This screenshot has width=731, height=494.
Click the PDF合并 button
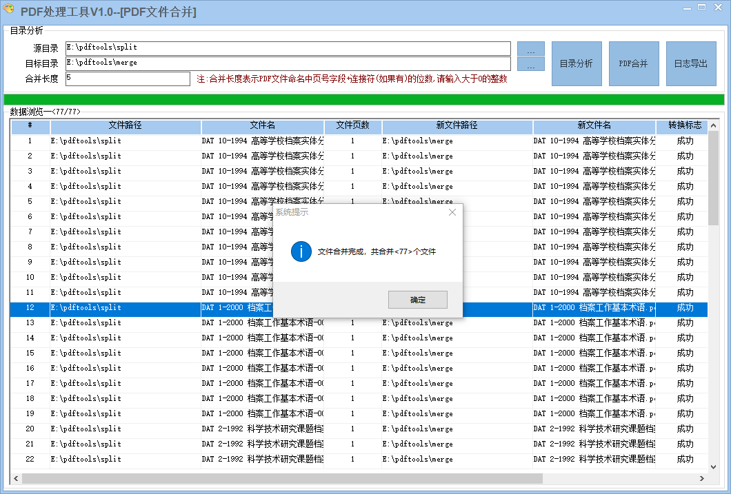[634, 64]
